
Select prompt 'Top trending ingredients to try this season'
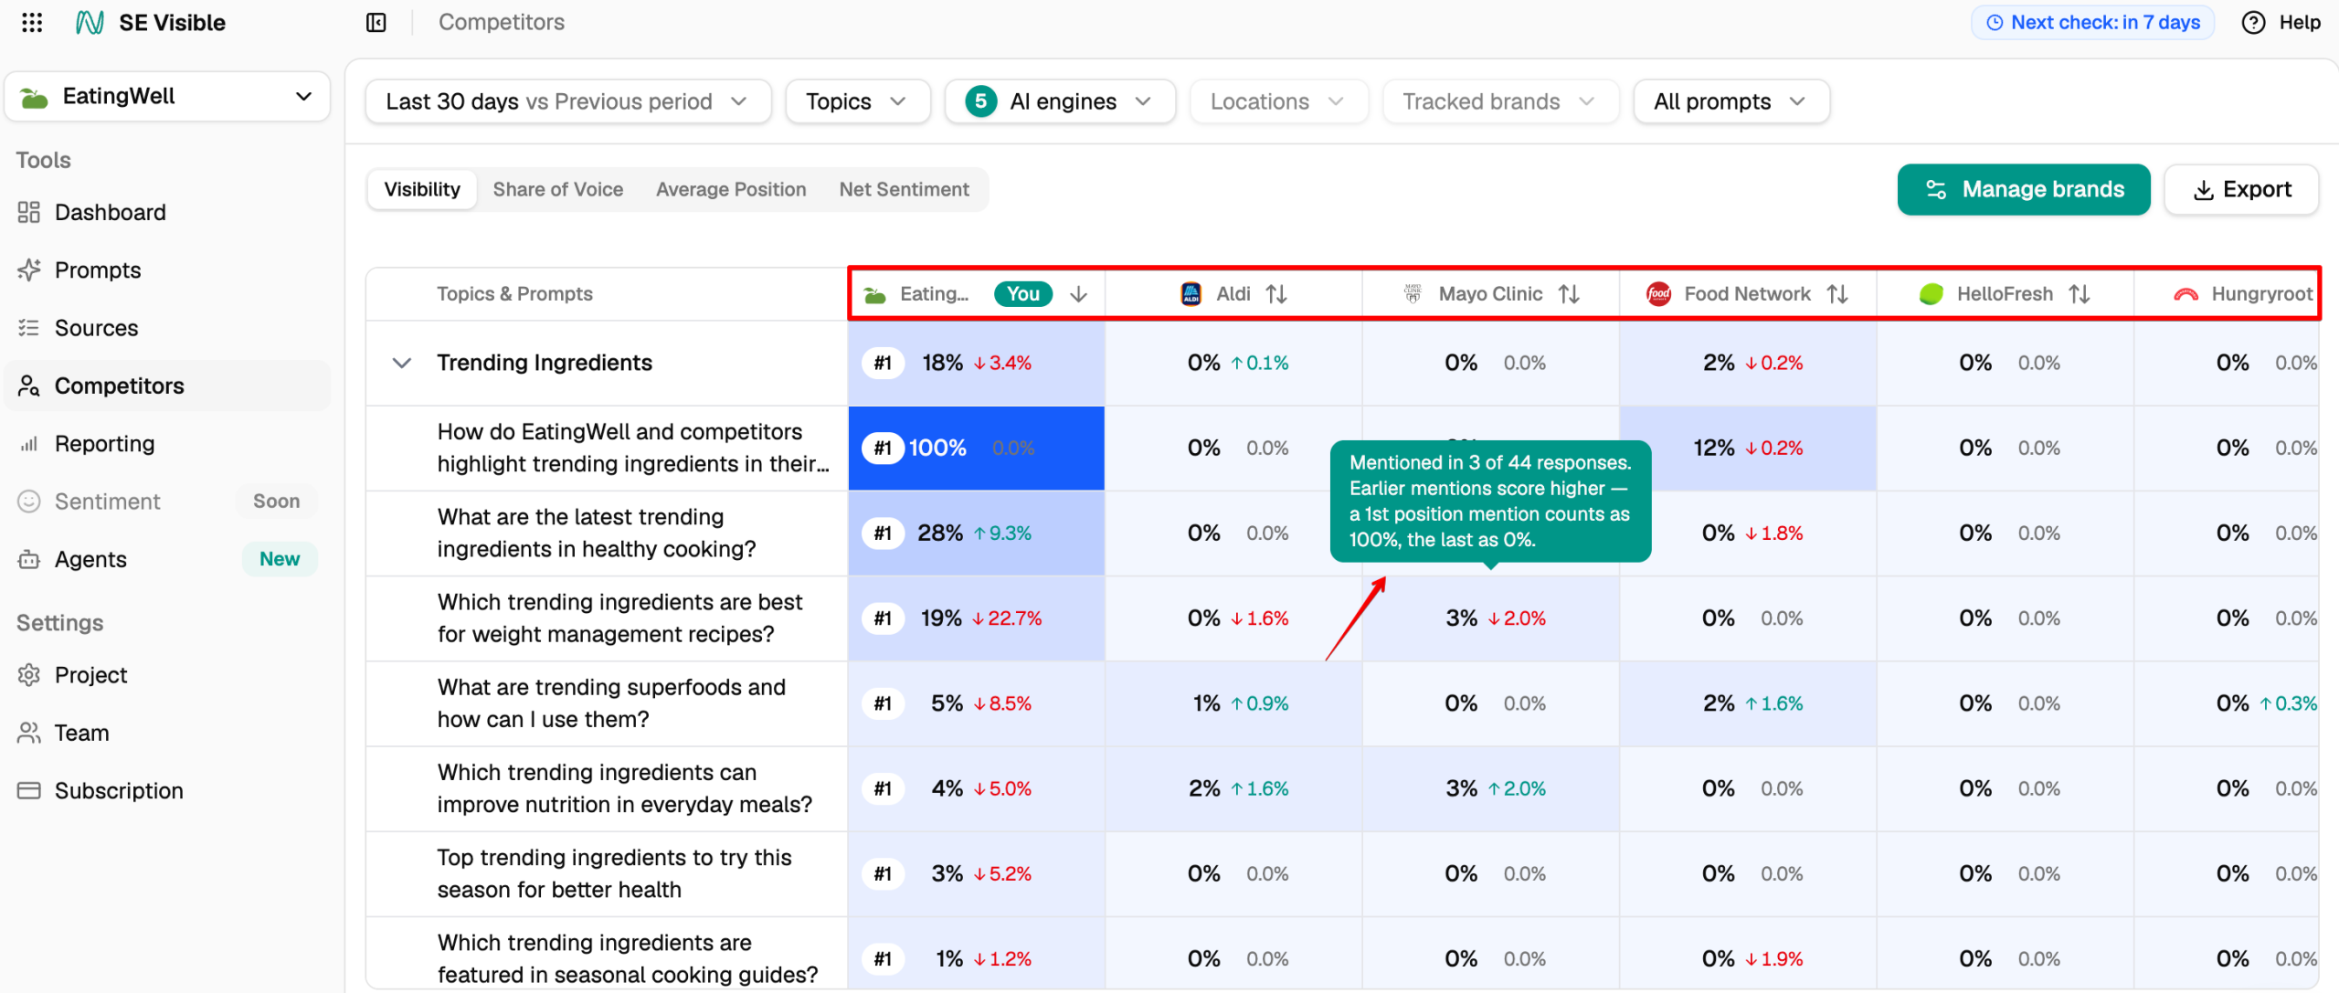point(614,872)
